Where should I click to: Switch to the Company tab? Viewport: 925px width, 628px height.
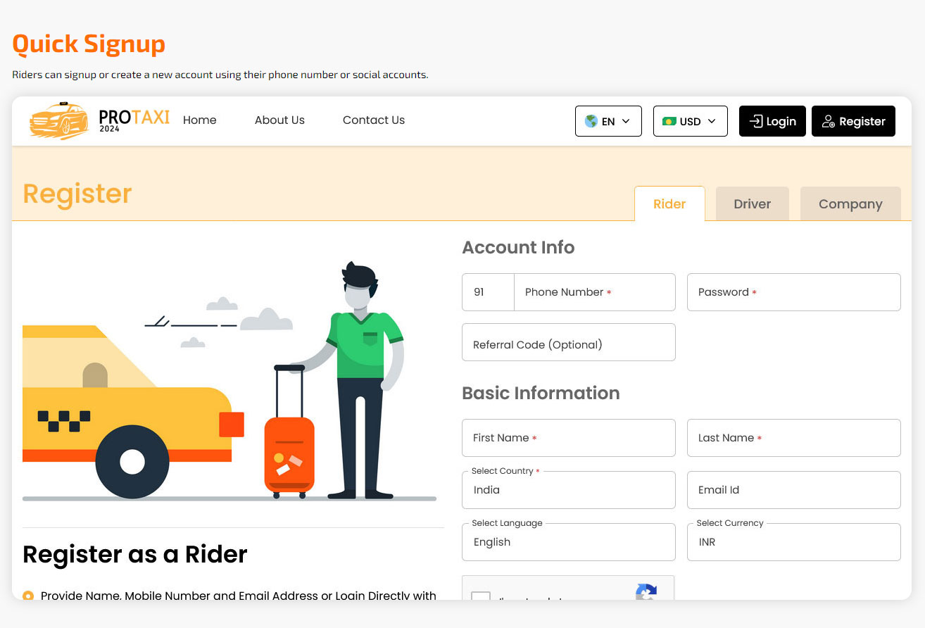pos(850,204)
